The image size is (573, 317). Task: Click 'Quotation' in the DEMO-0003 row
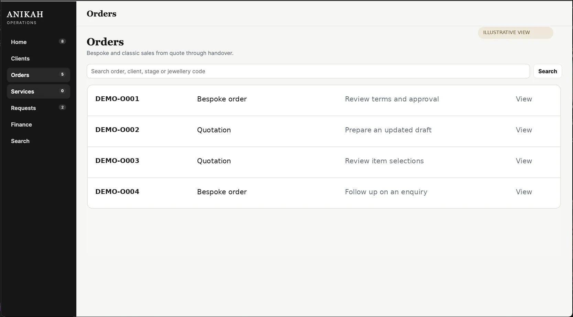point(214,161)
